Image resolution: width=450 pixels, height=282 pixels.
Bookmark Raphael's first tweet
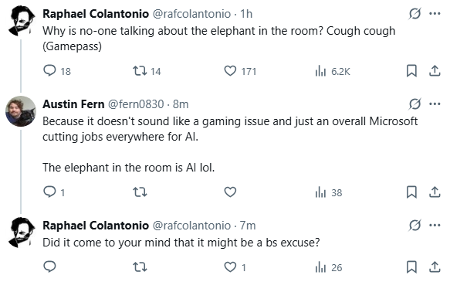(x=411, y=71)
